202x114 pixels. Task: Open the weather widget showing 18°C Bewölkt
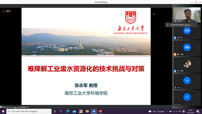pyautogui.click(x=156, y=111)
